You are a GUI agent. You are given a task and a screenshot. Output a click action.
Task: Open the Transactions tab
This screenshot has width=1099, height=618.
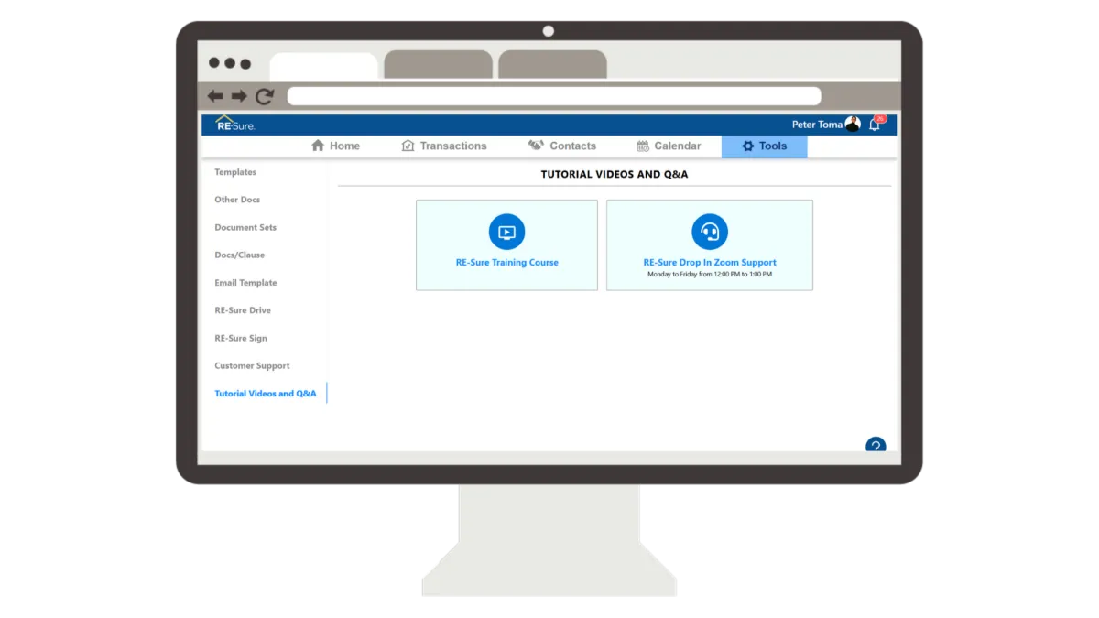[444, 146]
